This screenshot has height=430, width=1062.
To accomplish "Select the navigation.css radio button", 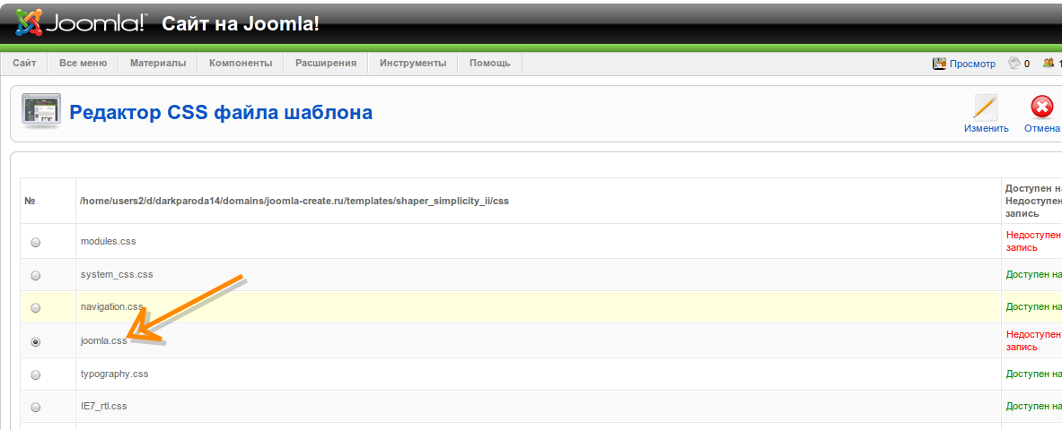I will tap(36, 307).
